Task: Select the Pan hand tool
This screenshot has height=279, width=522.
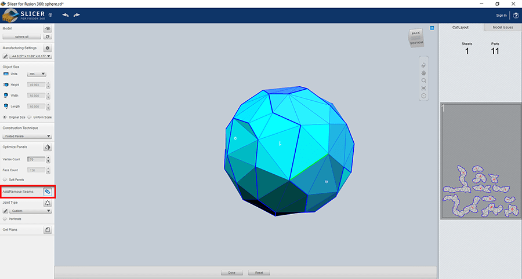Action: click(x=424, y=73)
